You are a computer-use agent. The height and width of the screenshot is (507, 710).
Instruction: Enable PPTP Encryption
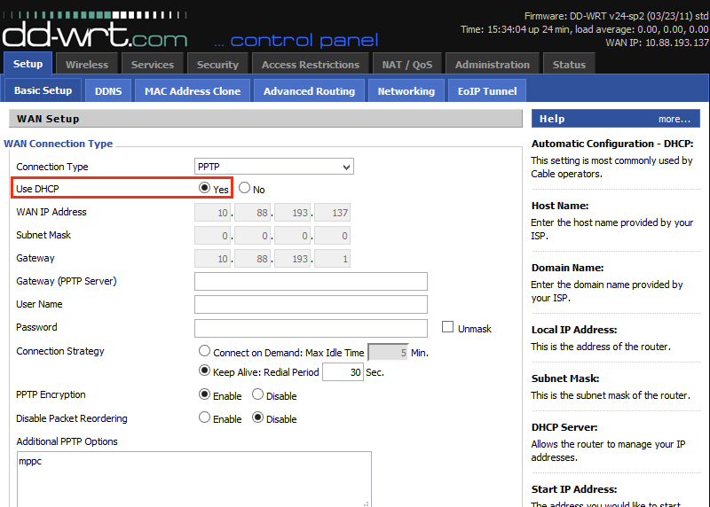pyautogui.click(x=205, y=394)
